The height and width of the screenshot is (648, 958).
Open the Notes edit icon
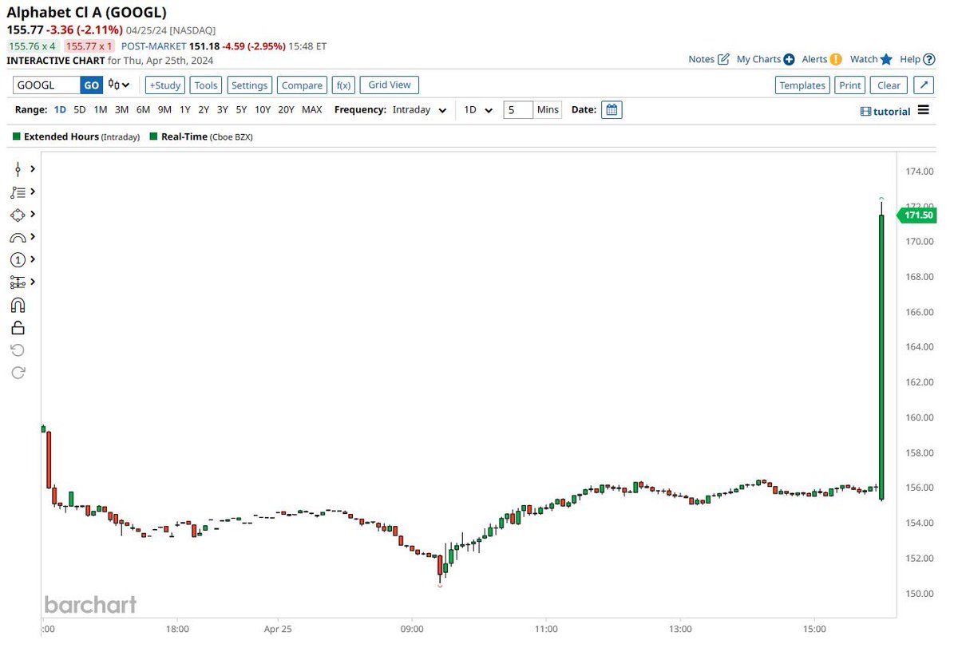coord(723,59)
